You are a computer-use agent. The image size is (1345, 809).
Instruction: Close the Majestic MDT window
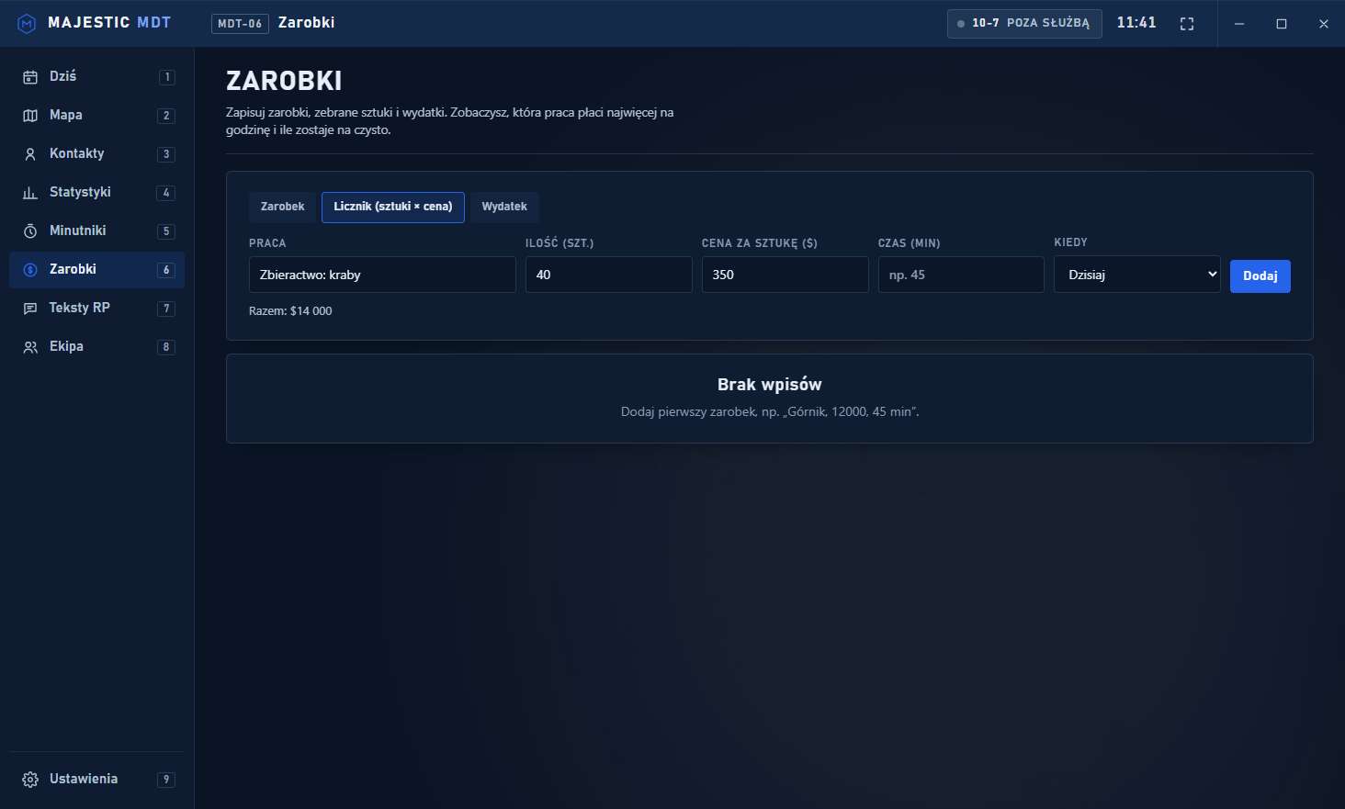(1324, 24)
